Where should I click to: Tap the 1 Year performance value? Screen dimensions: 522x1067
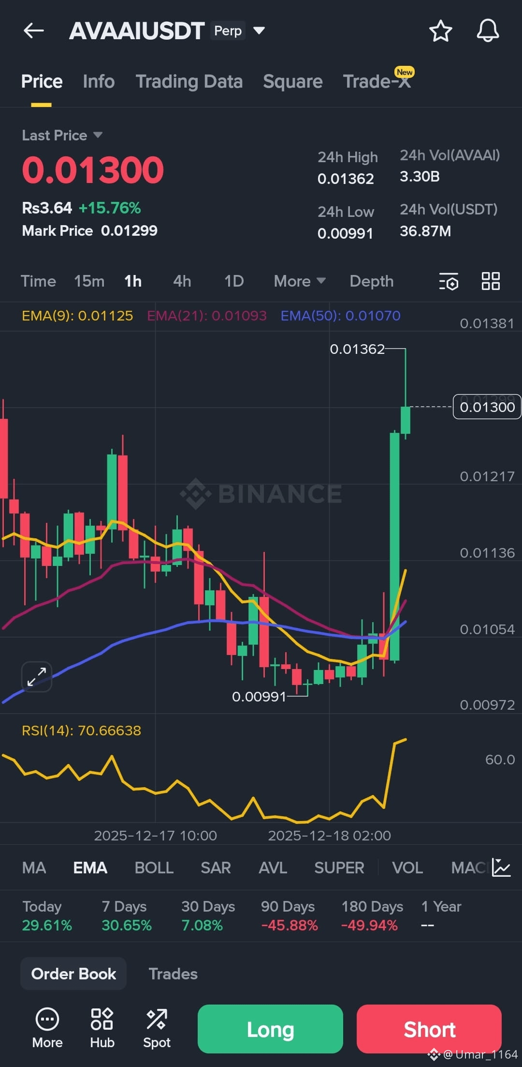click(x=427, y=925)
